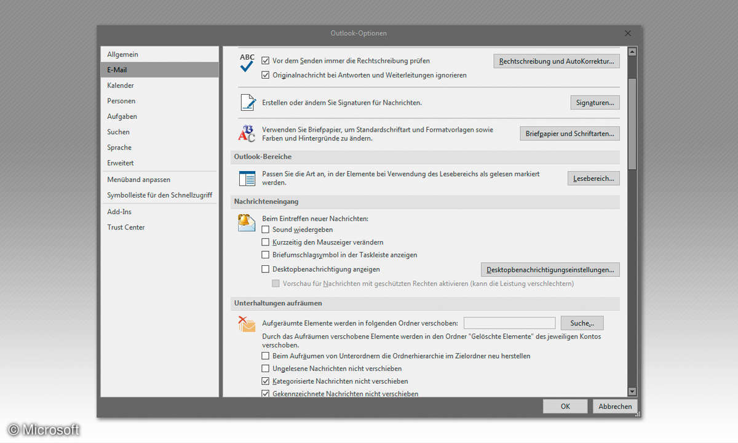Click the Signaturen button
The image size is (738, 443).
[595, 103]
